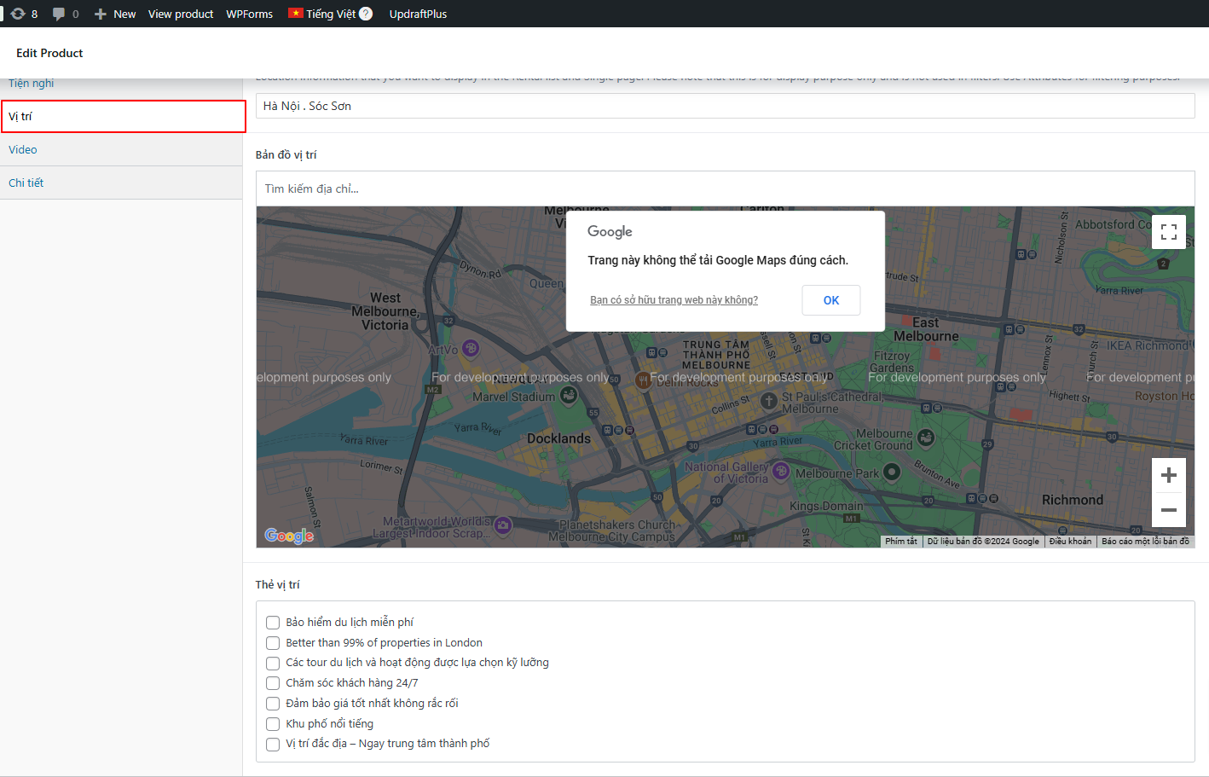Click the plus New icon in admin bar
This screenshot has width=1209, height=777.
(x=101, y=14)
